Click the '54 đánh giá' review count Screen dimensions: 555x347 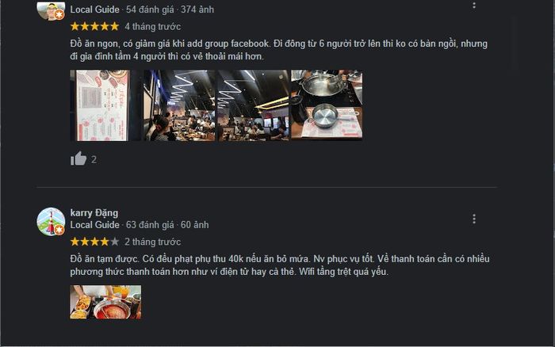(x=150, y=10)
